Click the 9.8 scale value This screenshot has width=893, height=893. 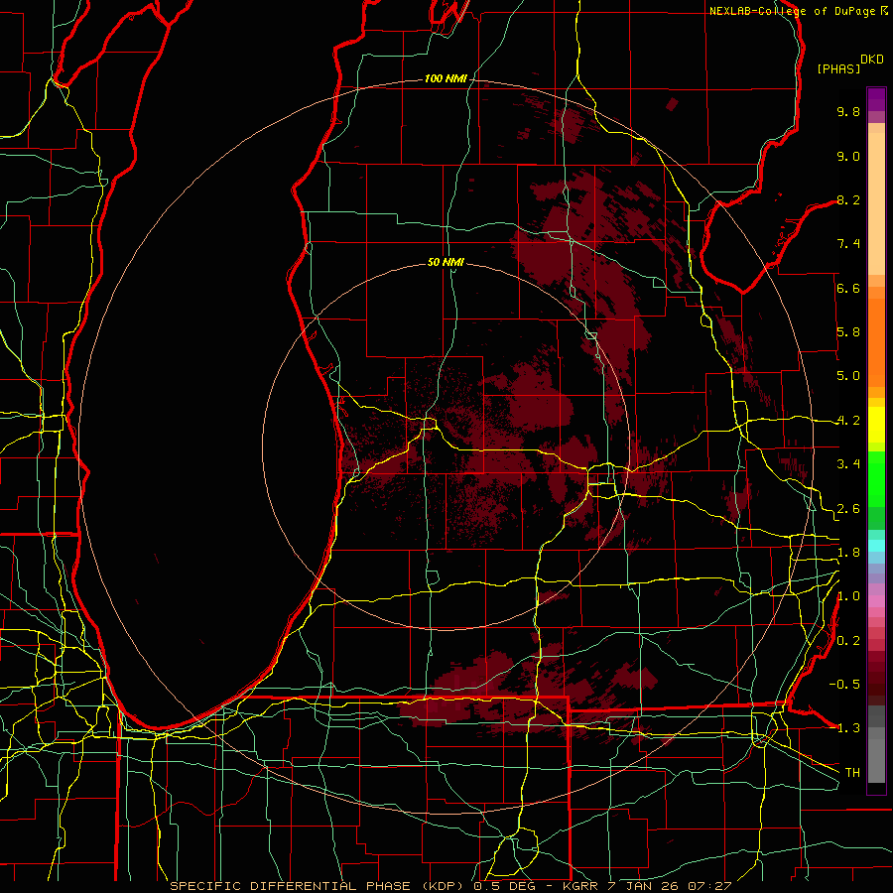tap(848, 111)
